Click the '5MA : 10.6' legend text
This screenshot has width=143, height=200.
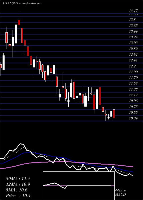17,190
